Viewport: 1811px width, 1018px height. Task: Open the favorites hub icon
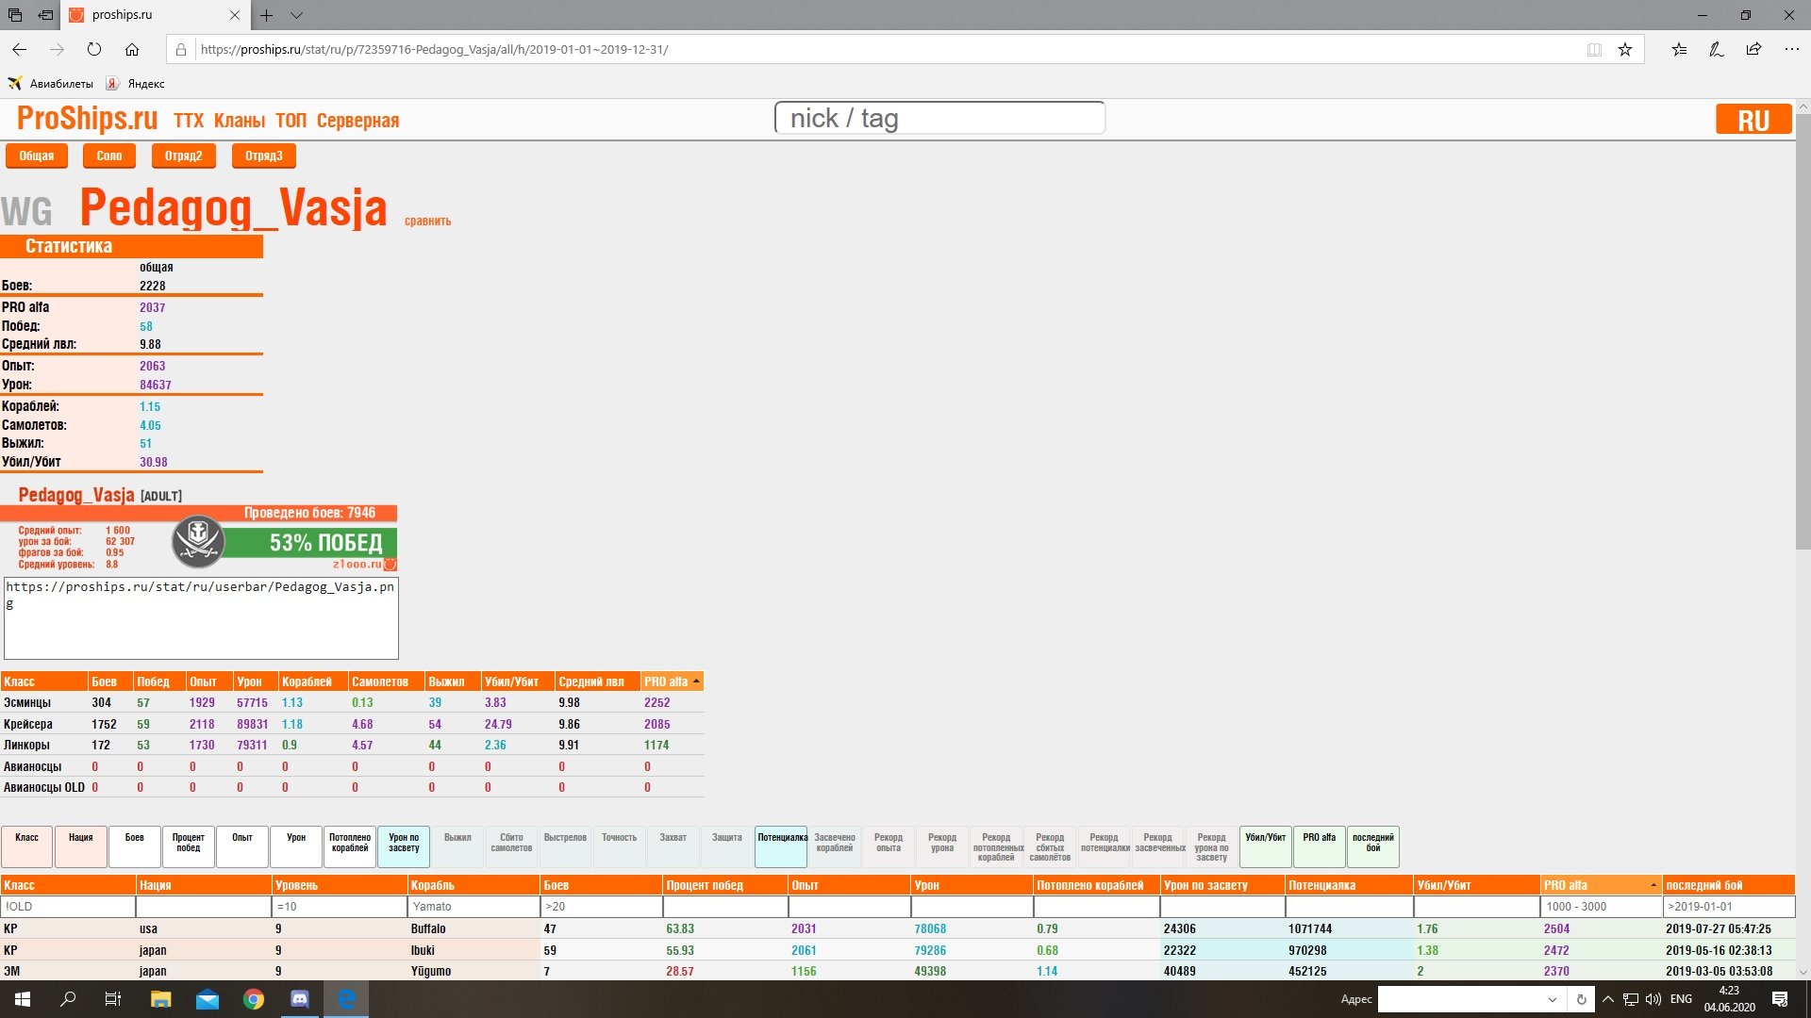1679,49
